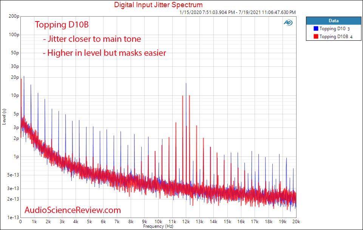This screenshot has height=230, width=363.
Task: Click the red Topping D10B color swatch
Action: (316, 36)
